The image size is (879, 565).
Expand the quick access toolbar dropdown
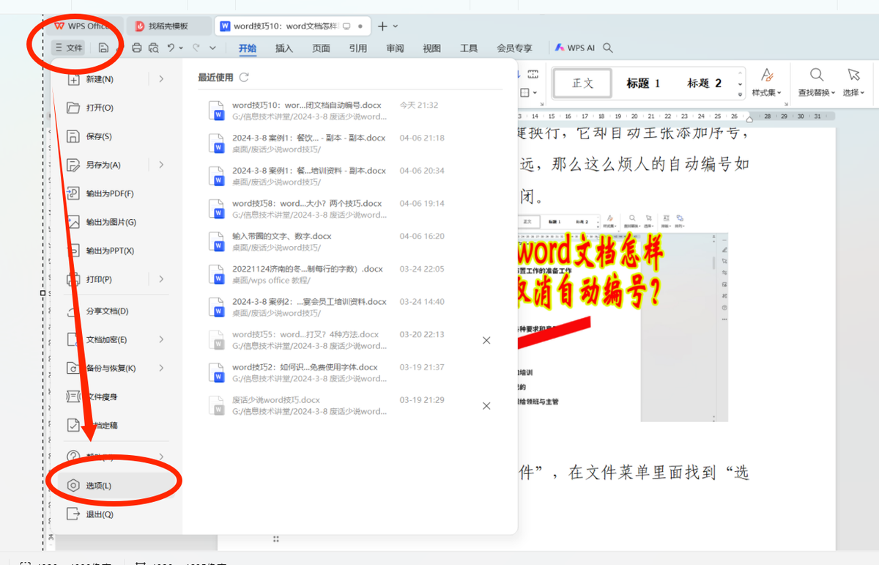click(212, 48)
